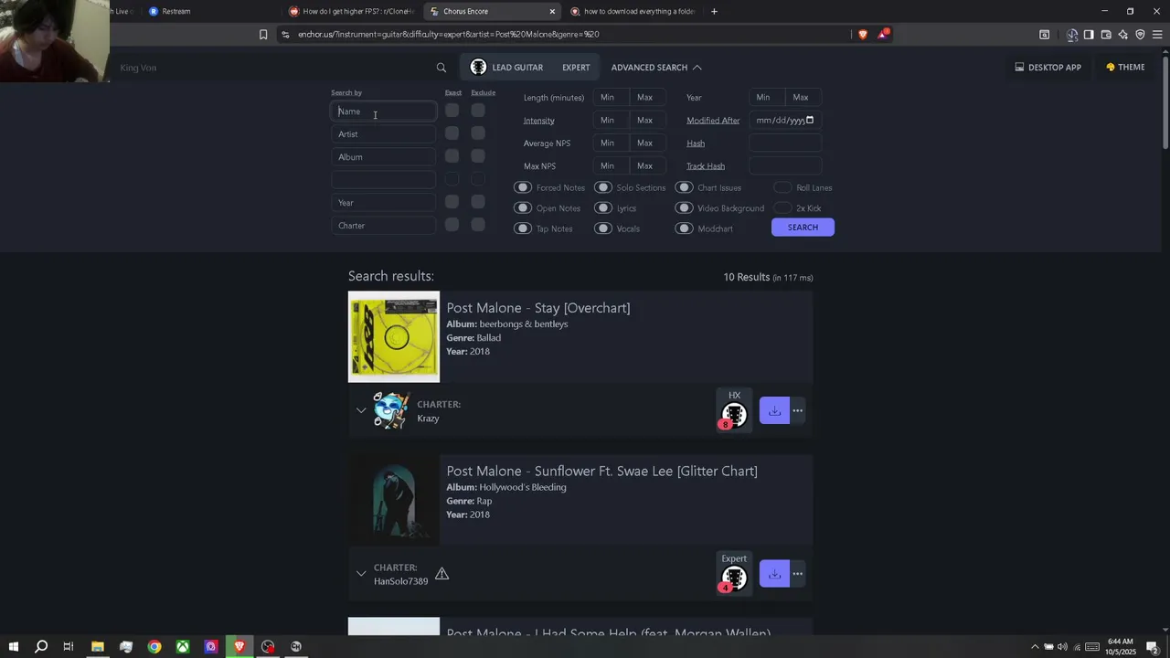Toggle the Open Notes filter
Viewport: 1170px width, 658px height.
tap(523, 208)
